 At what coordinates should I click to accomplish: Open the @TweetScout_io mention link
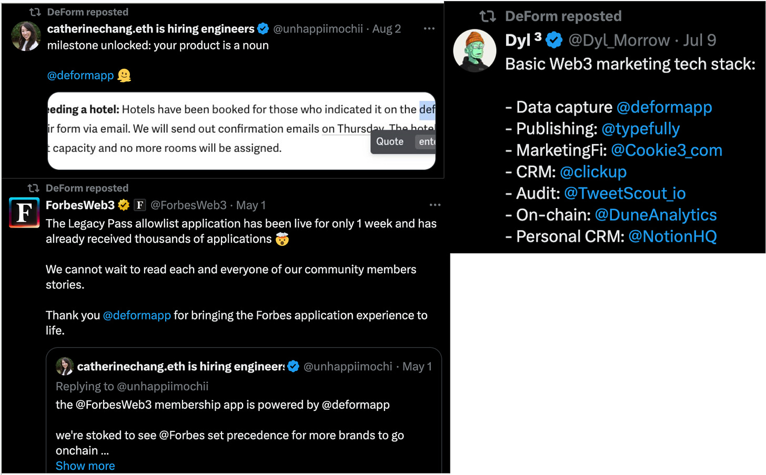tap(624, 193)
